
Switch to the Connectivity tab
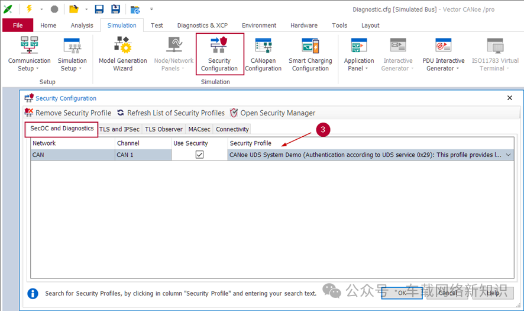232,129
